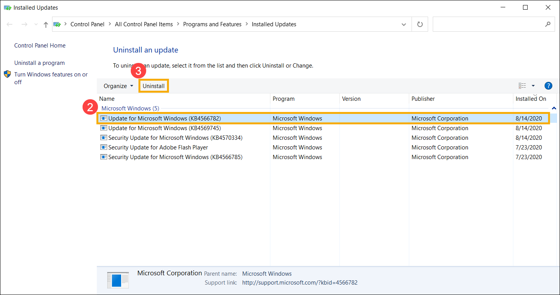Sort by the Installed On column header
This screenshot has width=560, height=295.
pos(535,99)
